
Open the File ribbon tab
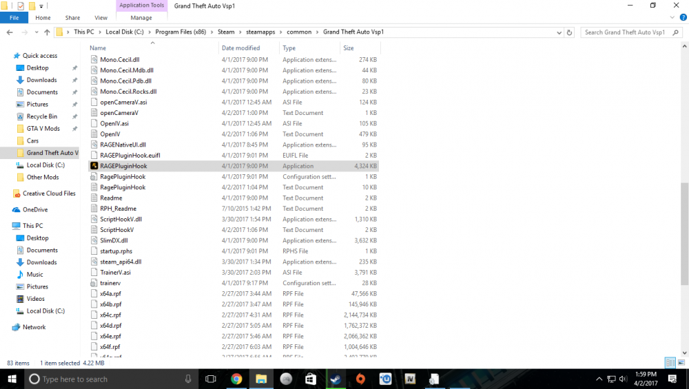(14, 18)
